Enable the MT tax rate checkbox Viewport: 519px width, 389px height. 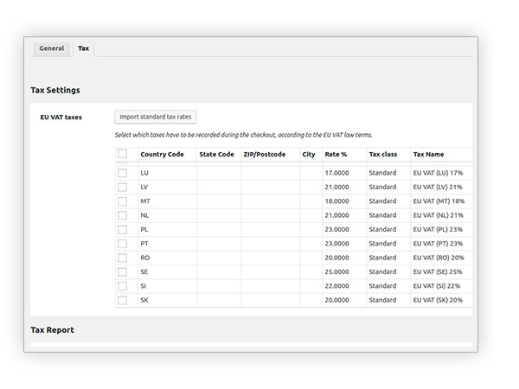coord(123,201)
